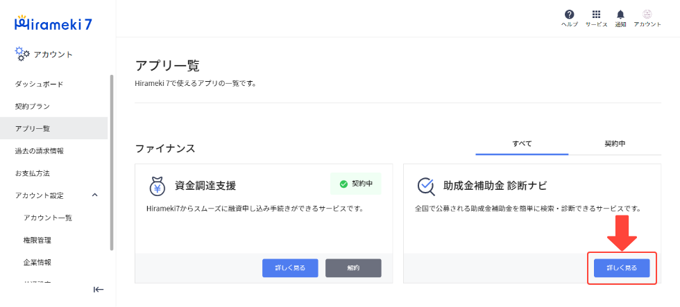Click the green checkmark 契約中 badge

click(x=355, y=184)
